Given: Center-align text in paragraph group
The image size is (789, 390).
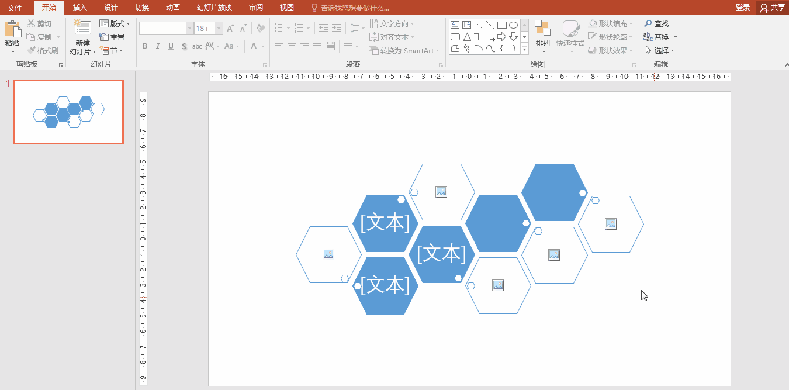Looking at the screenshot, I should click(x=291, y=46).
